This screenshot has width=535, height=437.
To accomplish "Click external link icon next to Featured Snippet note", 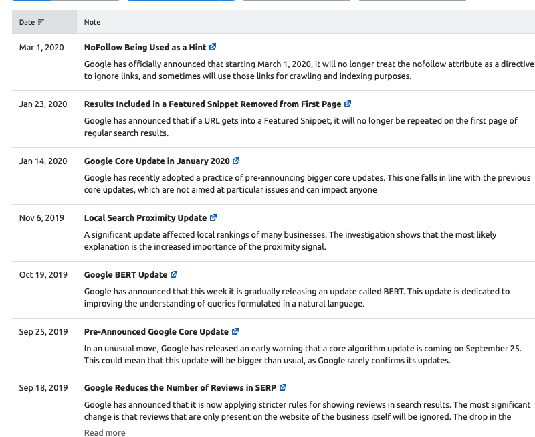I will (348, 104).
